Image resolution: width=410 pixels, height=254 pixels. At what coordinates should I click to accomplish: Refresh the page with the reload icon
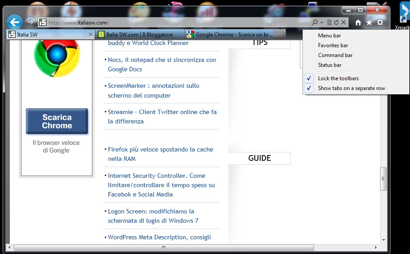point(336,22)
